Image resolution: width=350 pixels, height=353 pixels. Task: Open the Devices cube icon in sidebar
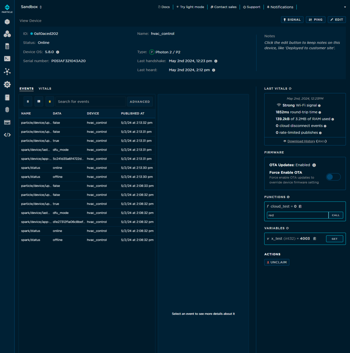(7, 22)
